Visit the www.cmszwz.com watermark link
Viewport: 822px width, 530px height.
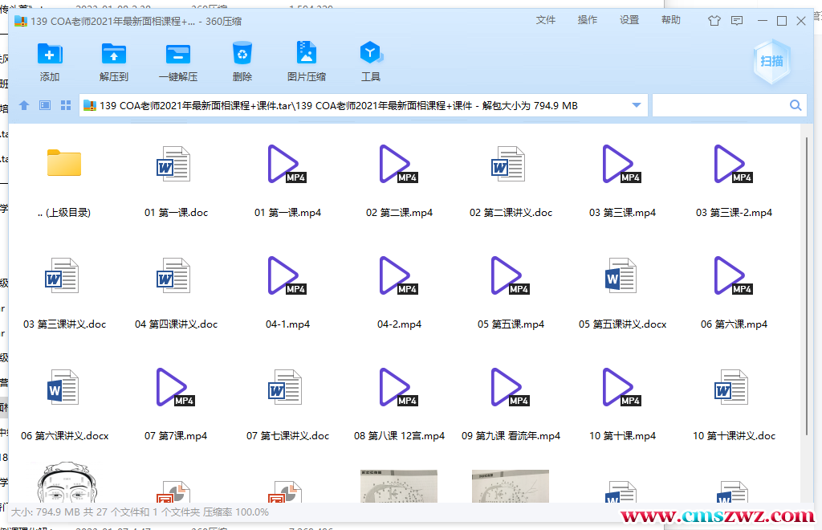pos(721,517)
